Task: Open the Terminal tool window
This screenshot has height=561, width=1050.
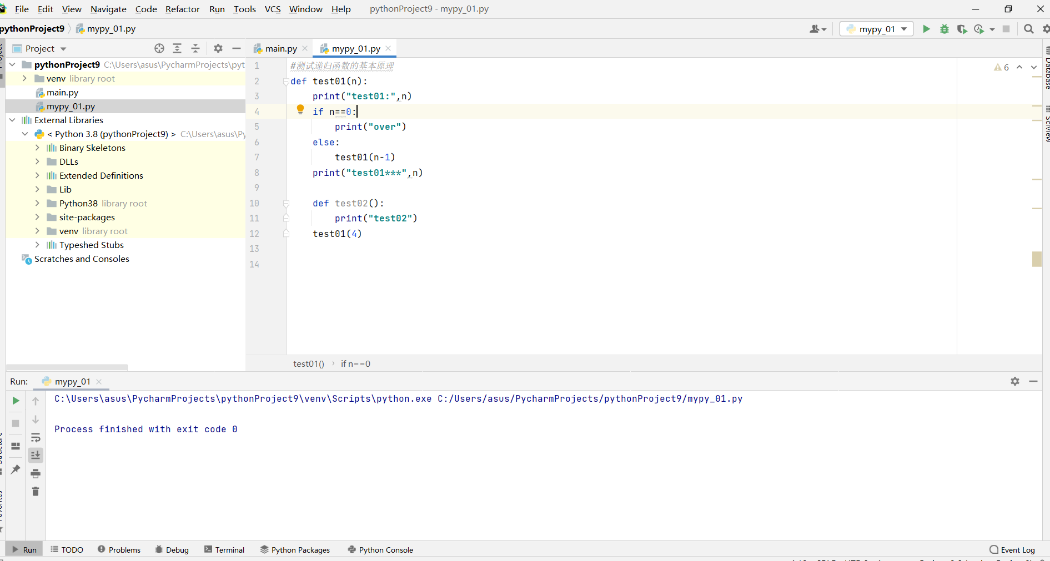Action: pyautogui.click(x=224, y=550)
